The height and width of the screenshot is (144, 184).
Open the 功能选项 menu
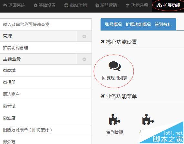coord(137,5)
